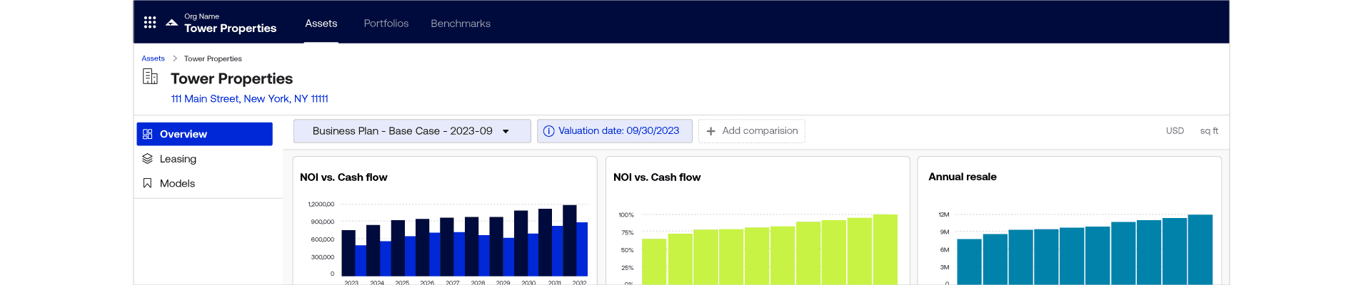Toggle the USD currency option
Viewport: 1371px width, 285px height.
1175,131
